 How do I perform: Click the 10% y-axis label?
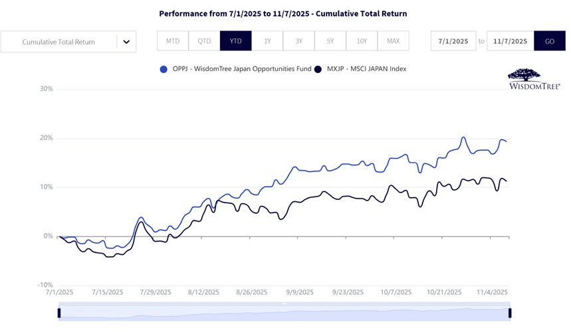point(47,187)
